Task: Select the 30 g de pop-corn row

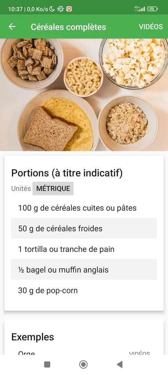Action: pos(84,290)
